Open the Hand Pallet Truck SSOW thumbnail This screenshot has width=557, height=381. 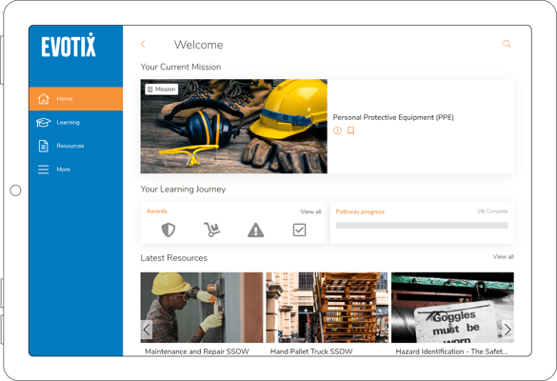pos(327,308)
